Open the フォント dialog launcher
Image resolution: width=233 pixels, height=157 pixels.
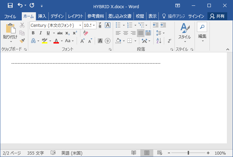[110, 50]
